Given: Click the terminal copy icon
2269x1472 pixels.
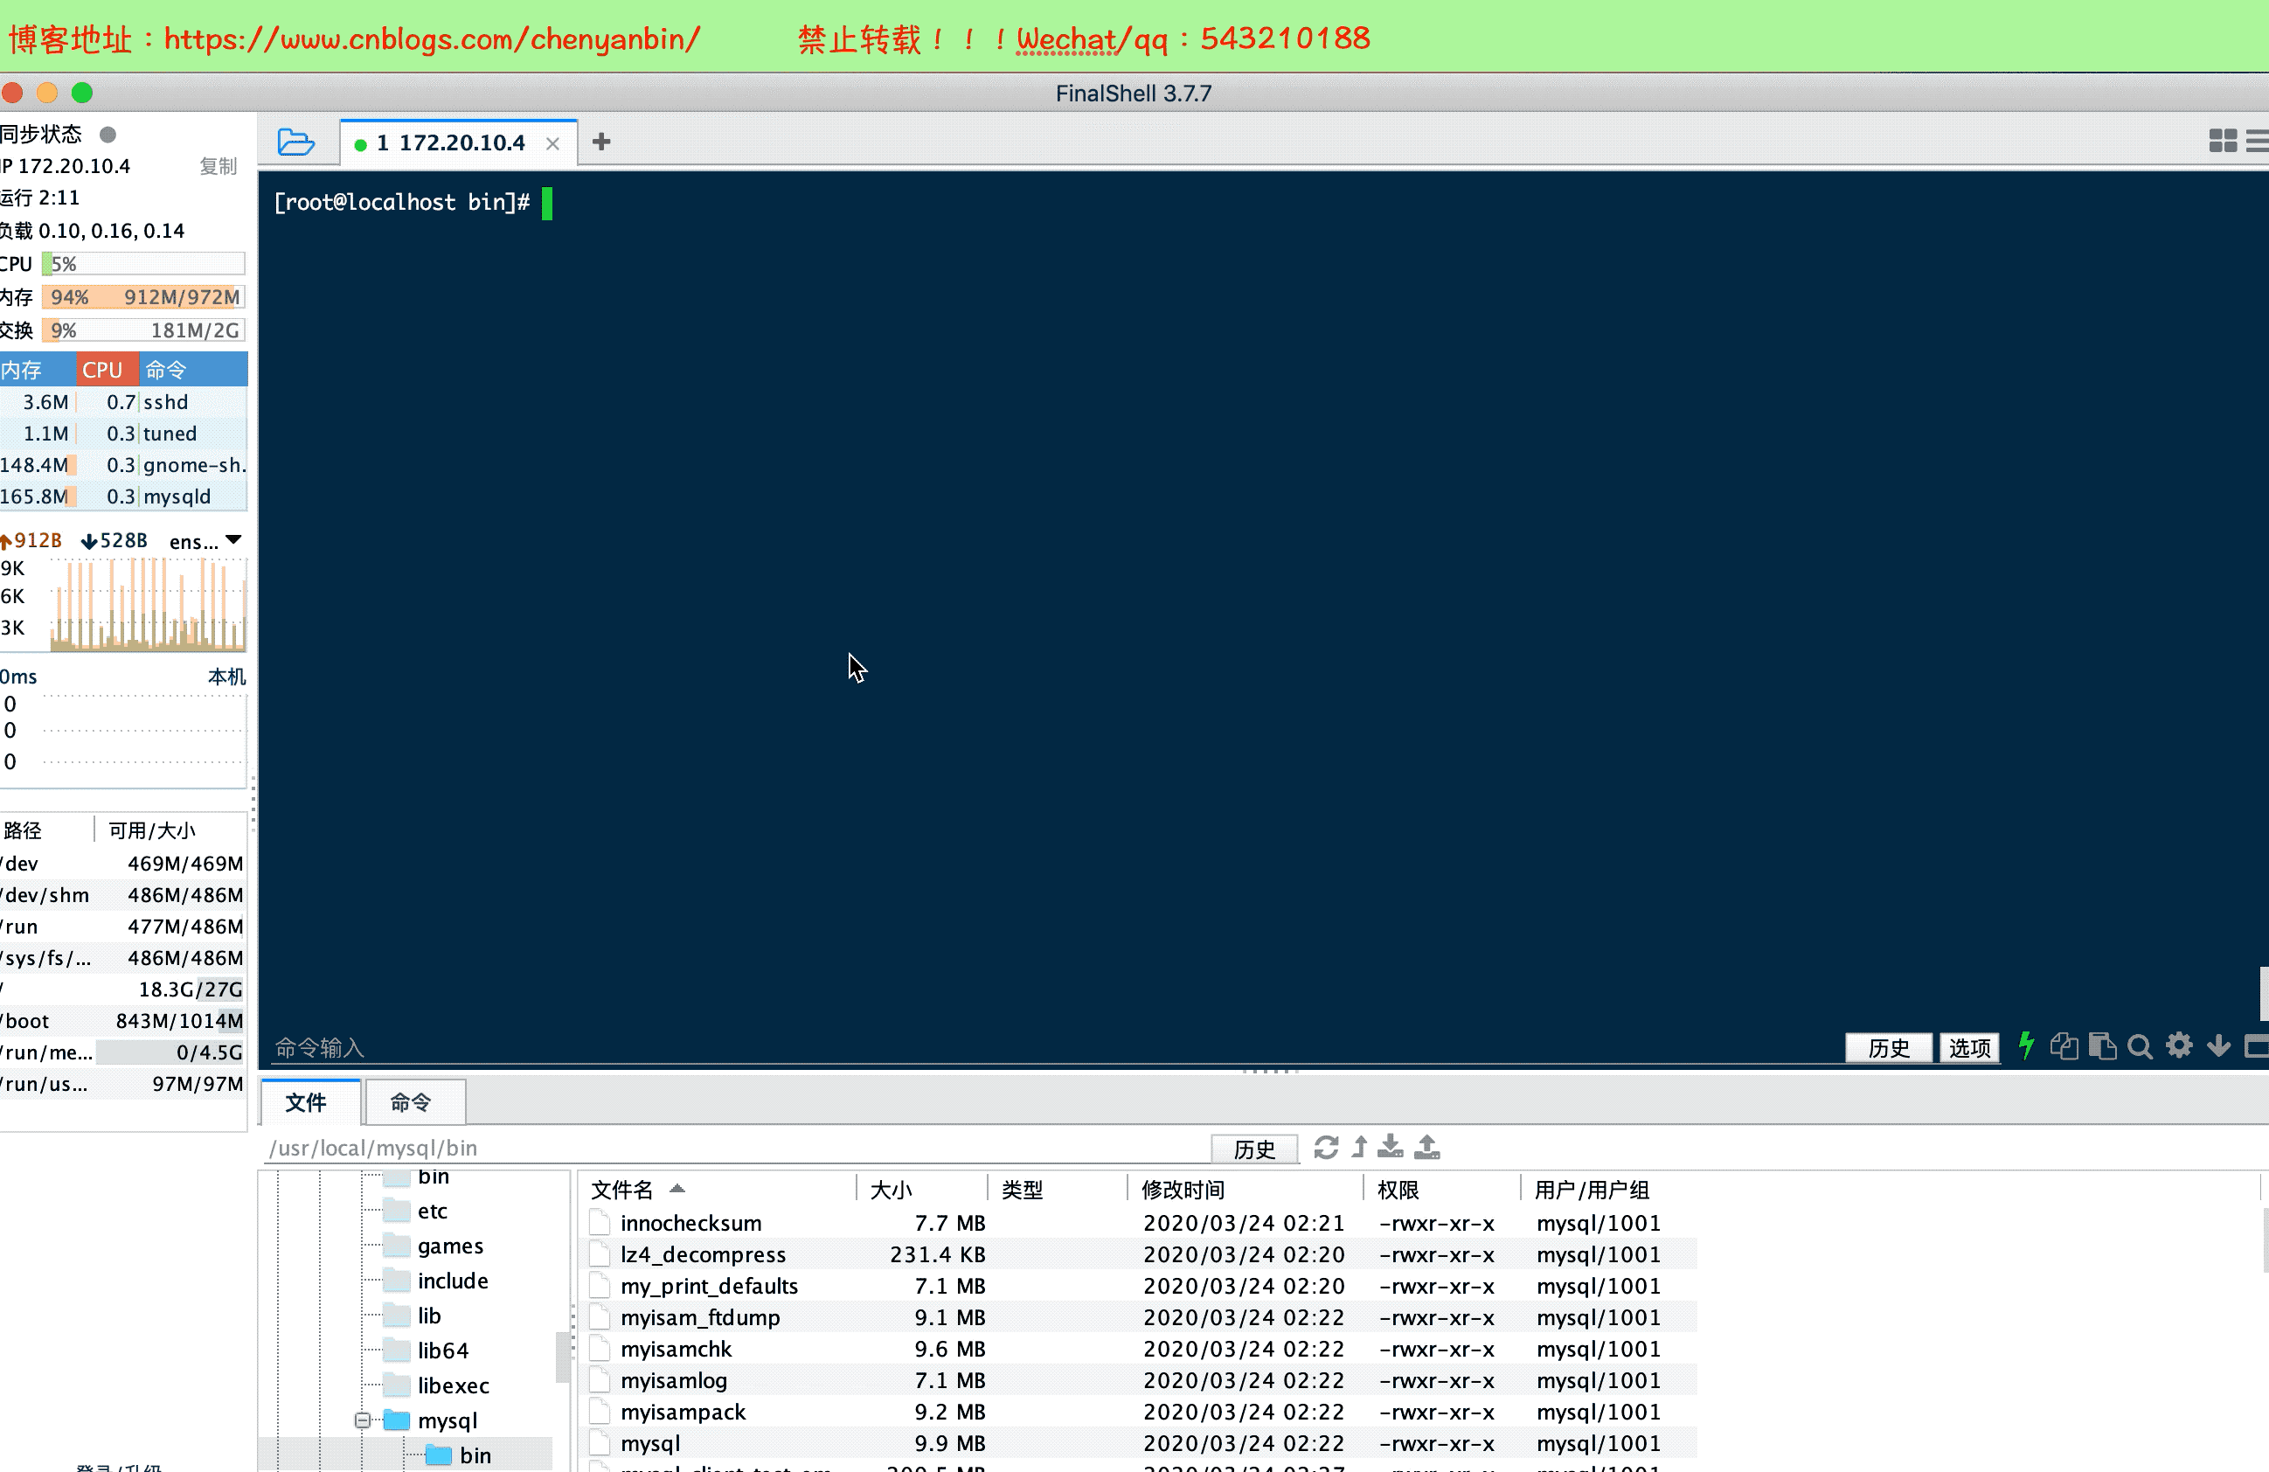Looking at the screenshot, I should click(x=2063, y=1045).
